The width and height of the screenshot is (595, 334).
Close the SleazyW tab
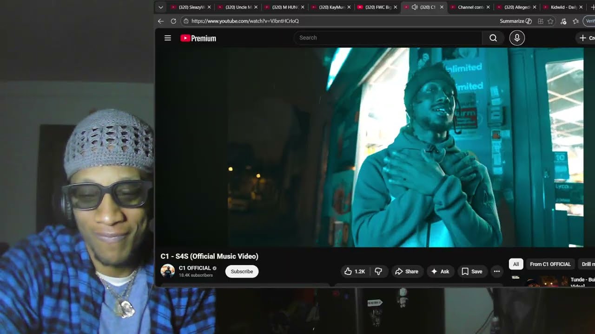[x=209, y=7]
